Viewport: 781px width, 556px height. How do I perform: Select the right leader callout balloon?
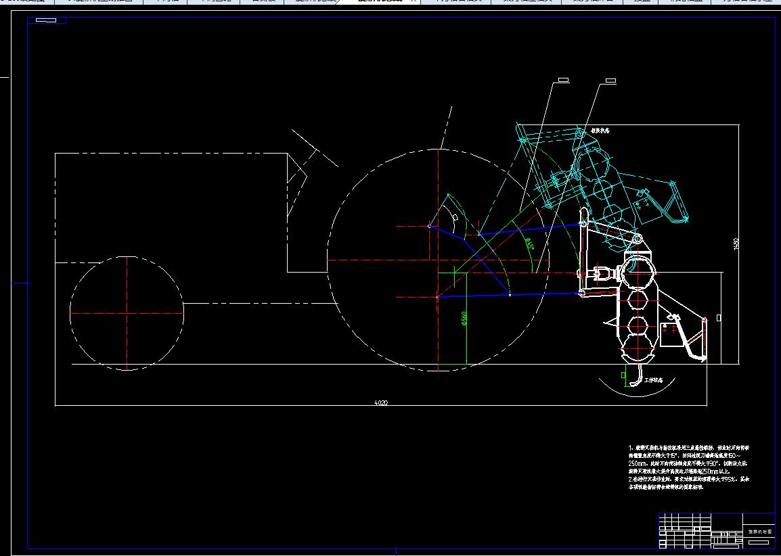click(x=610, y=80)
